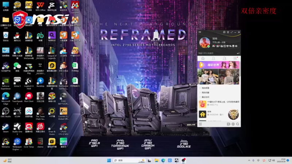Viewport: 292px width, 164px height.
Task: Open Steam desktop shortcut
Action: click(x=6, y=128)
